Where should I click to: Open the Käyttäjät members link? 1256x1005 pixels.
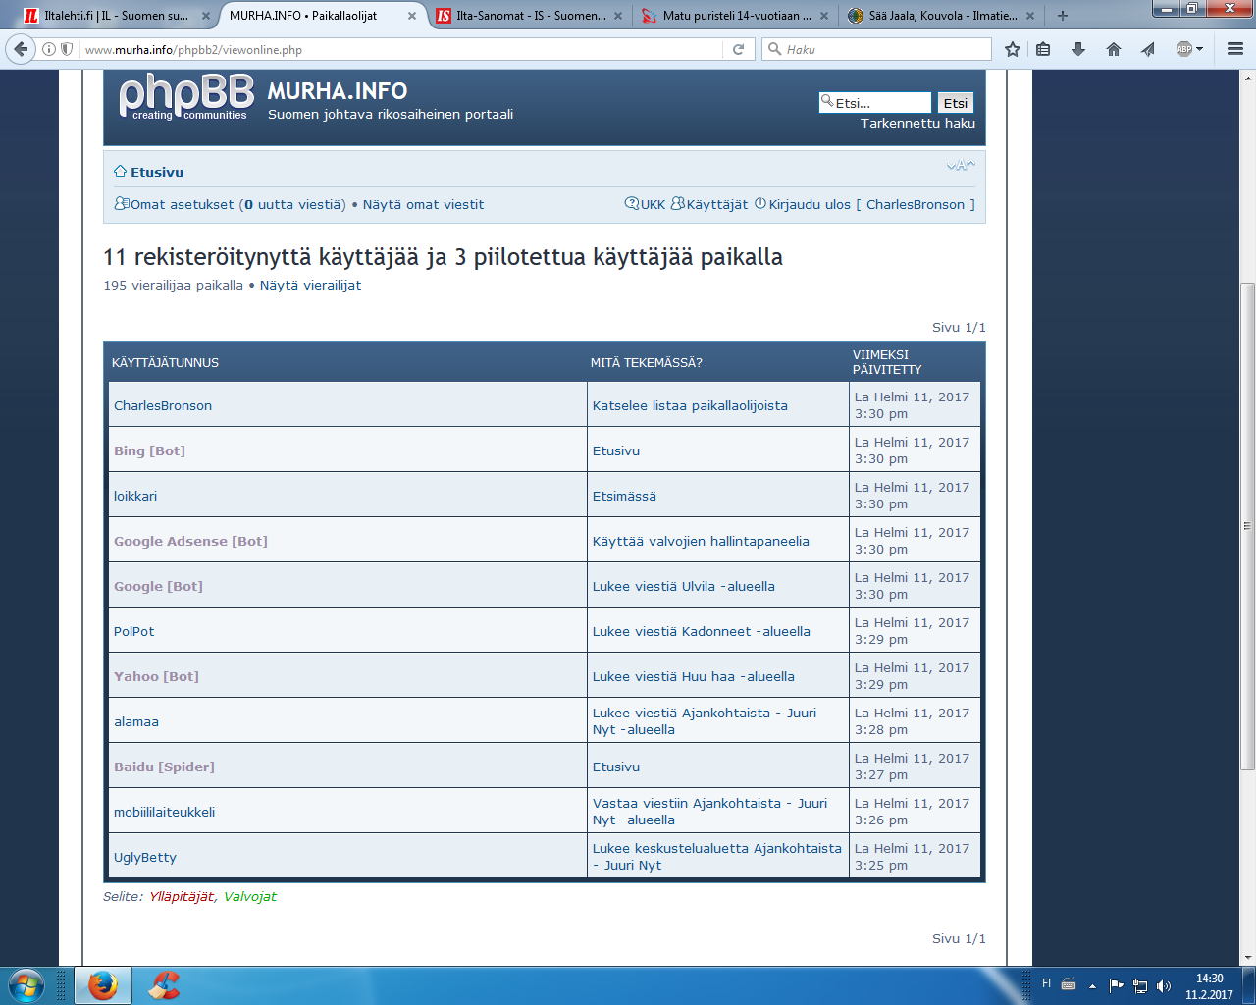(x=716, y=205)
